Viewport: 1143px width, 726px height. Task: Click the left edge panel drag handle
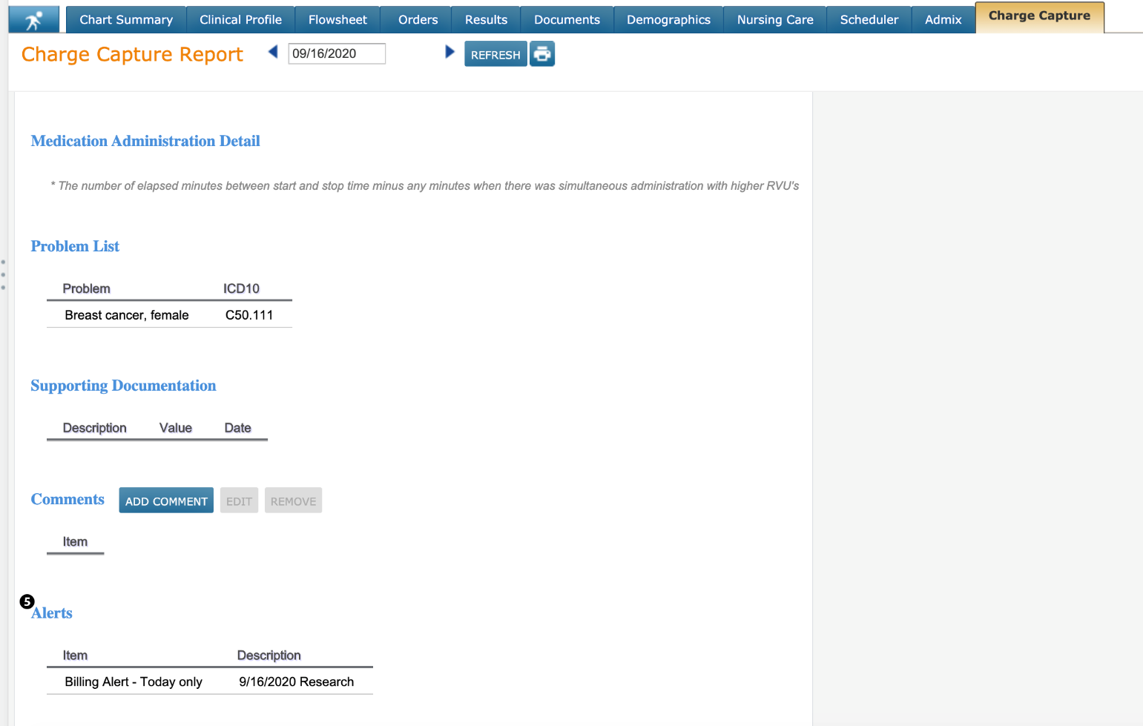pos(4,274)
